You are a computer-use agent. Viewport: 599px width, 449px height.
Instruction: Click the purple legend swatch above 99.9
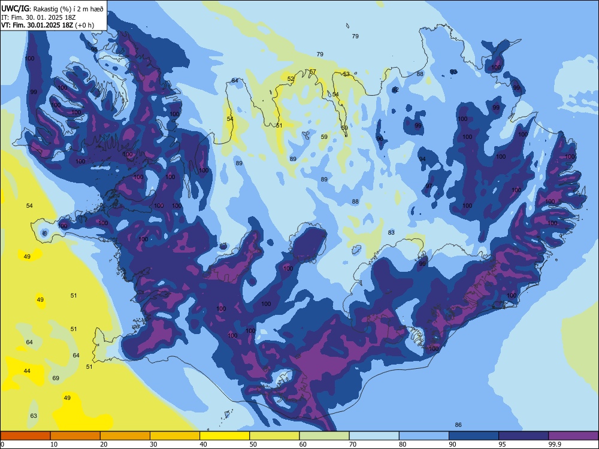tap(573, 436)
